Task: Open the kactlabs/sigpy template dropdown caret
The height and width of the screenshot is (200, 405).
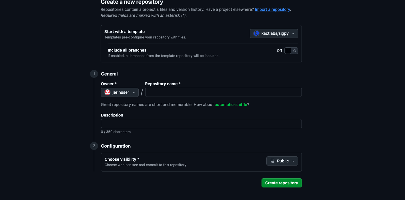Action: (x=293, y=34)
